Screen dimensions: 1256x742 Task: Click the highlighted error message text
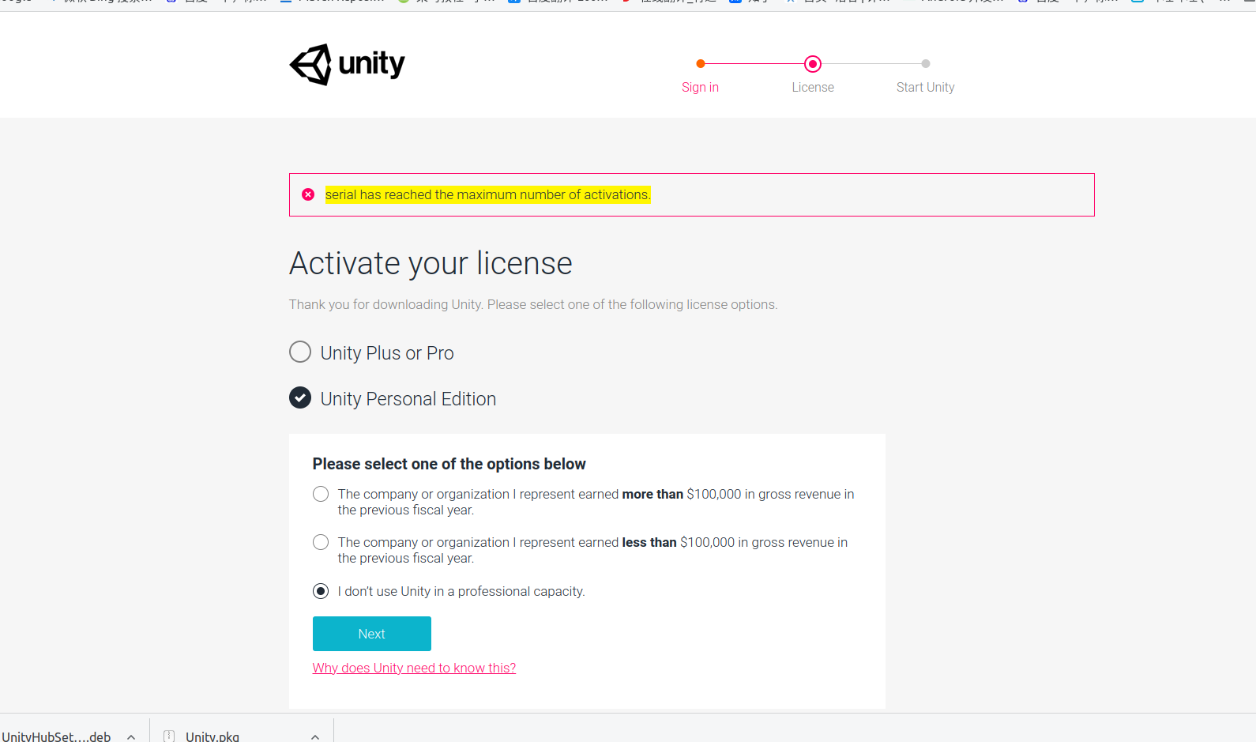pyautogui.click(x=487, y=194)
